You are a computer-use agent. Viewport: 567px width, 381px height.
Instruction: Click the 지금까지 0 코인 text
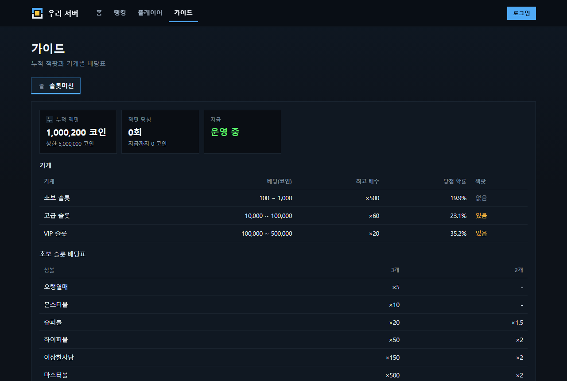(148, 144)
